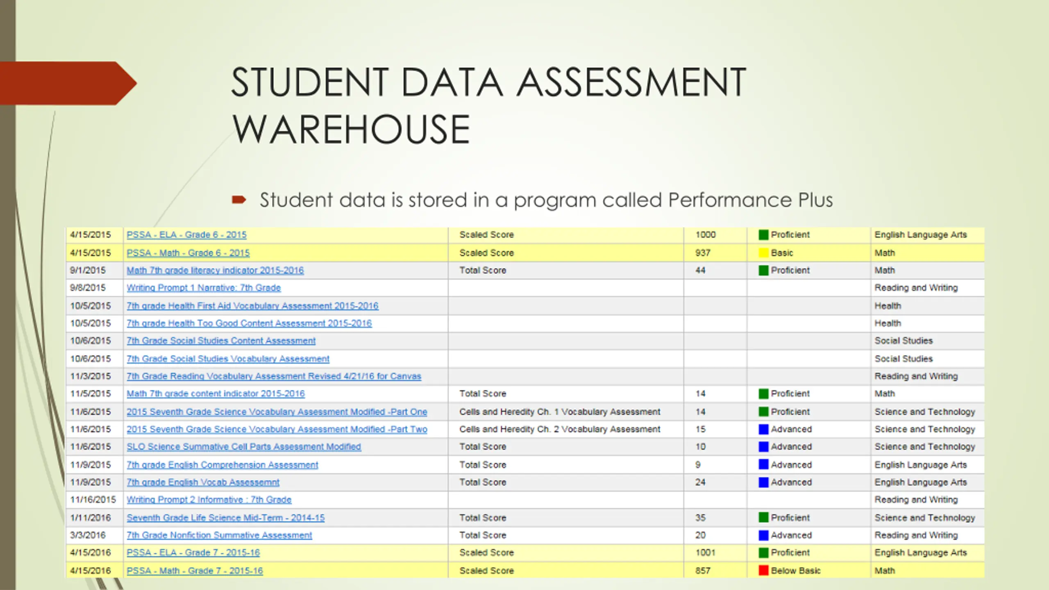Open the 7th grade English Comprehension Assessment link

click(x=223, y=465)
